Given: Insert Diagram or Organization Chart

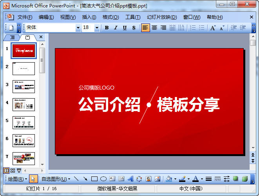Looking at the screenshot, I should point(139,179).
